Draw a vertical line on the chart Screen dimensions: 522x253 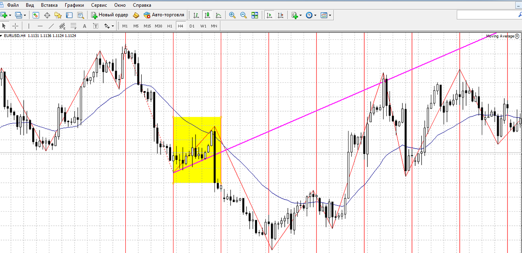[x=29, y=26]
